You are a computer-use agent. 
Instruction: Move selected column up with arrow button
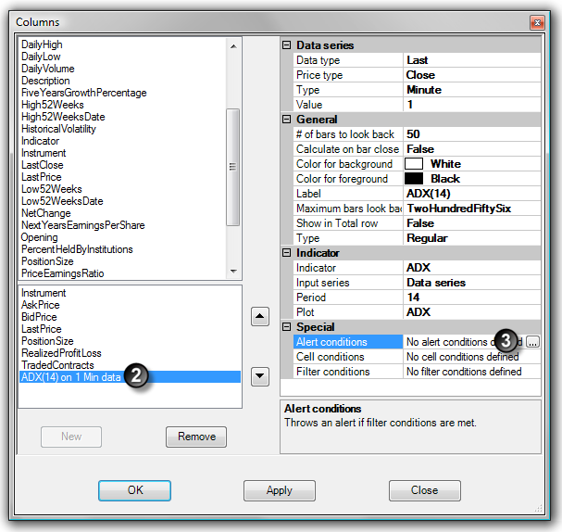tap(260, 316)
